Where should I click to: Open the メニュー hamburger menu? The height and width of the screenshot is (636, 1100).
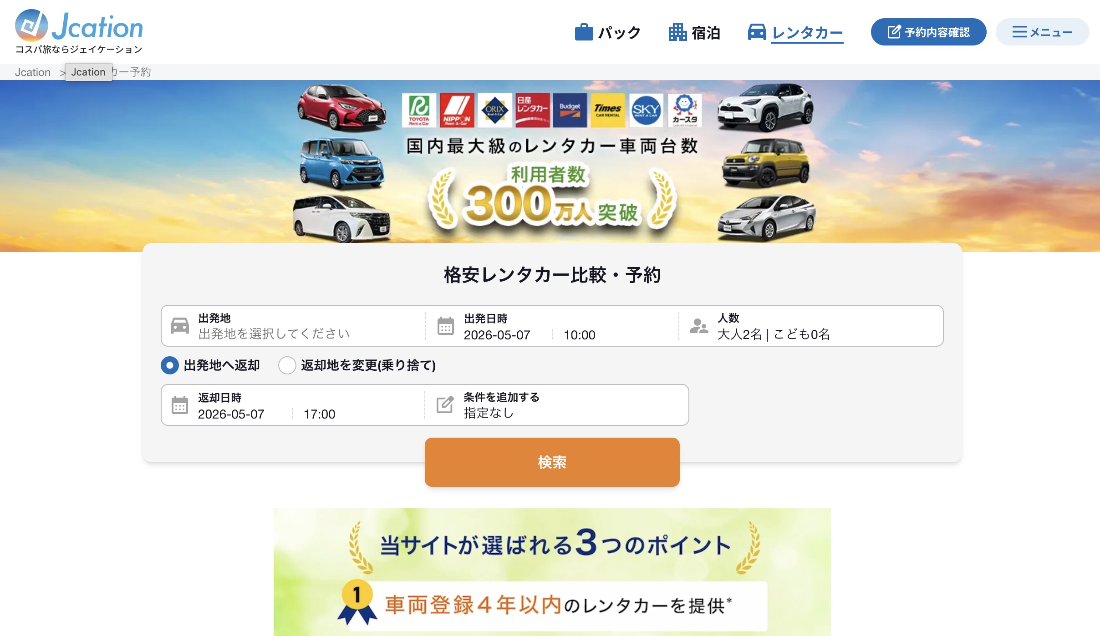tap(1042, 32)
